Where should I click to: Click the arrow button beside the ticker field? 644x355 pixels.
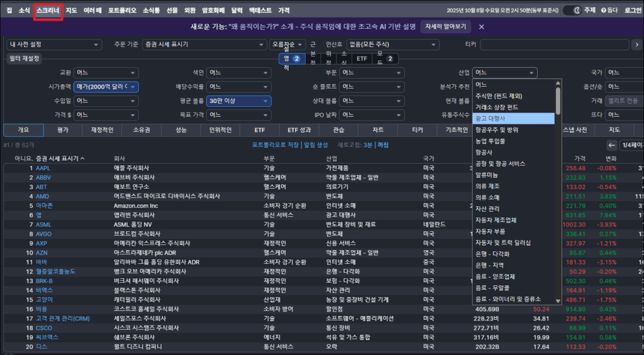[636, 45]
